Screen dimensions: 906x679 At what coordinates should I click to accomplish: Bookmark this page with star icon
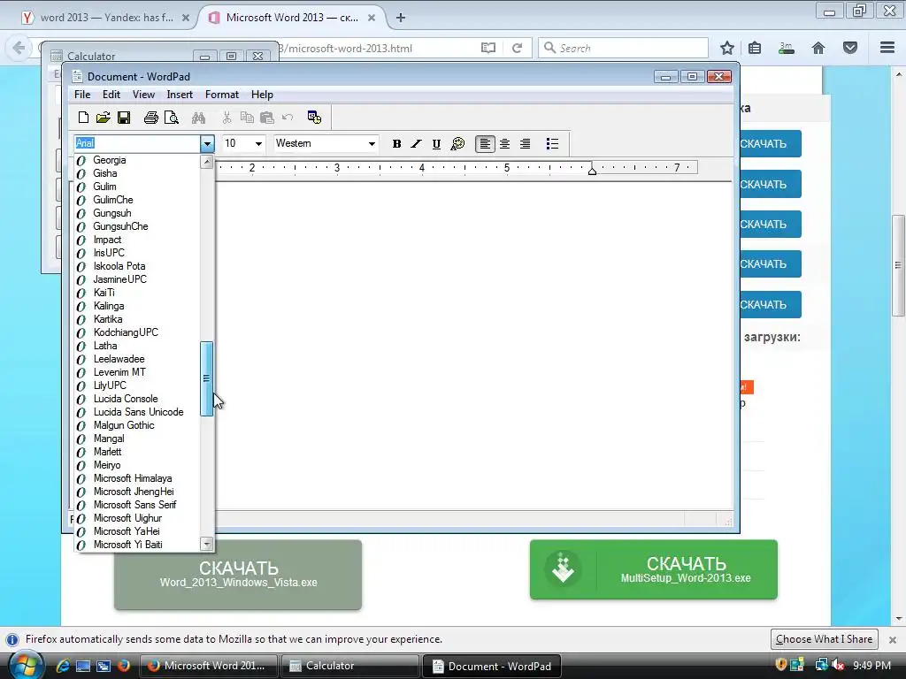(x=727, y=48)
